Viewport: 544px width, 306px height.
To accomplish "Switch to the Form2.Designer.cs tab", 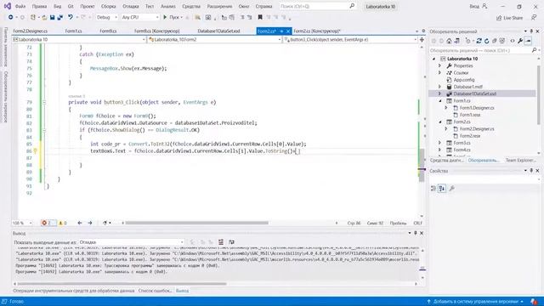I will [x=31, y=31].
